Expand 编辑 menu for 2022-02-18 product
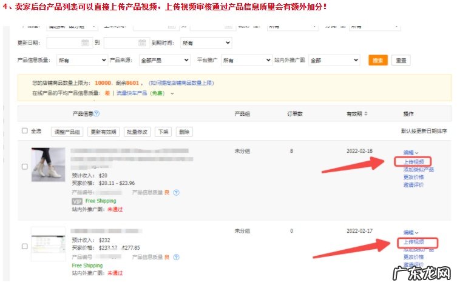Viewport: 474px width, 291px height. point(411,153)
